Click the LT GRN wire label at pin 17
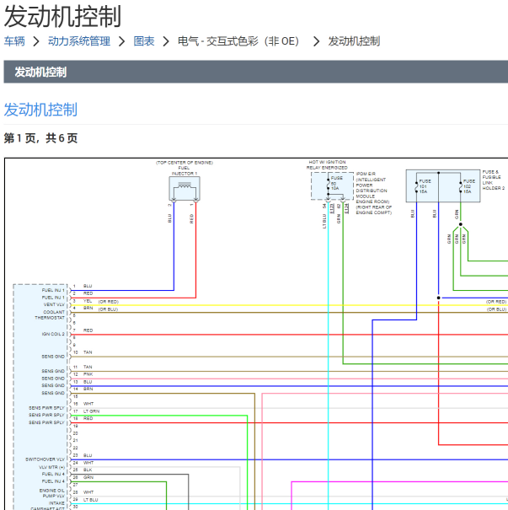Viewport: 508px width, 510px height. pyautogui.click(x=91, y=411)
